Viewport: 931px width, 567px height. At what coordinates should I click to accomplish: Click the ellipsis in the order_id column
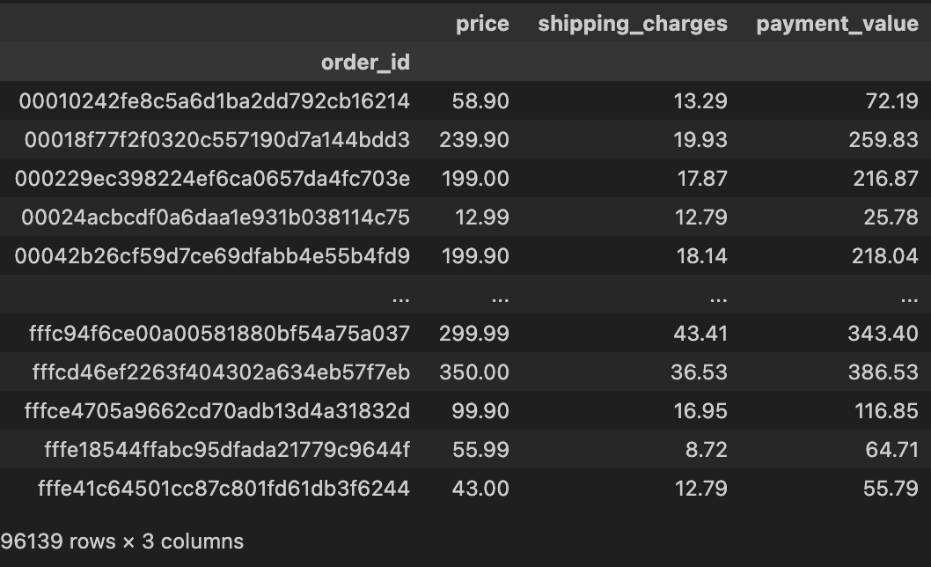[x=400, y=299]
